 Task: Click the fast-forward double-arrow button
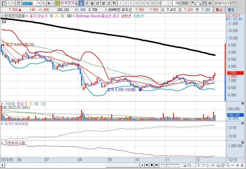click(157, 165)
